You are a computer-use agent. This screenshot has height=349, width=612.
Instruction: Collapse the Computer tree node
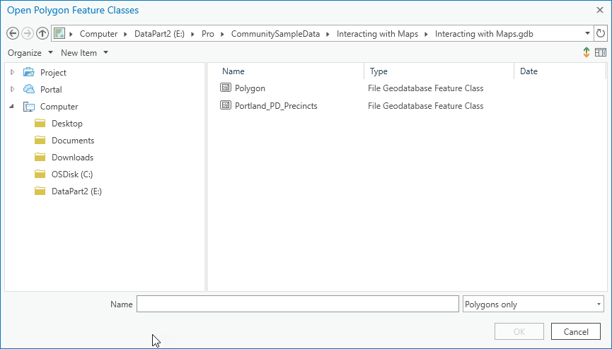[12, 107]
